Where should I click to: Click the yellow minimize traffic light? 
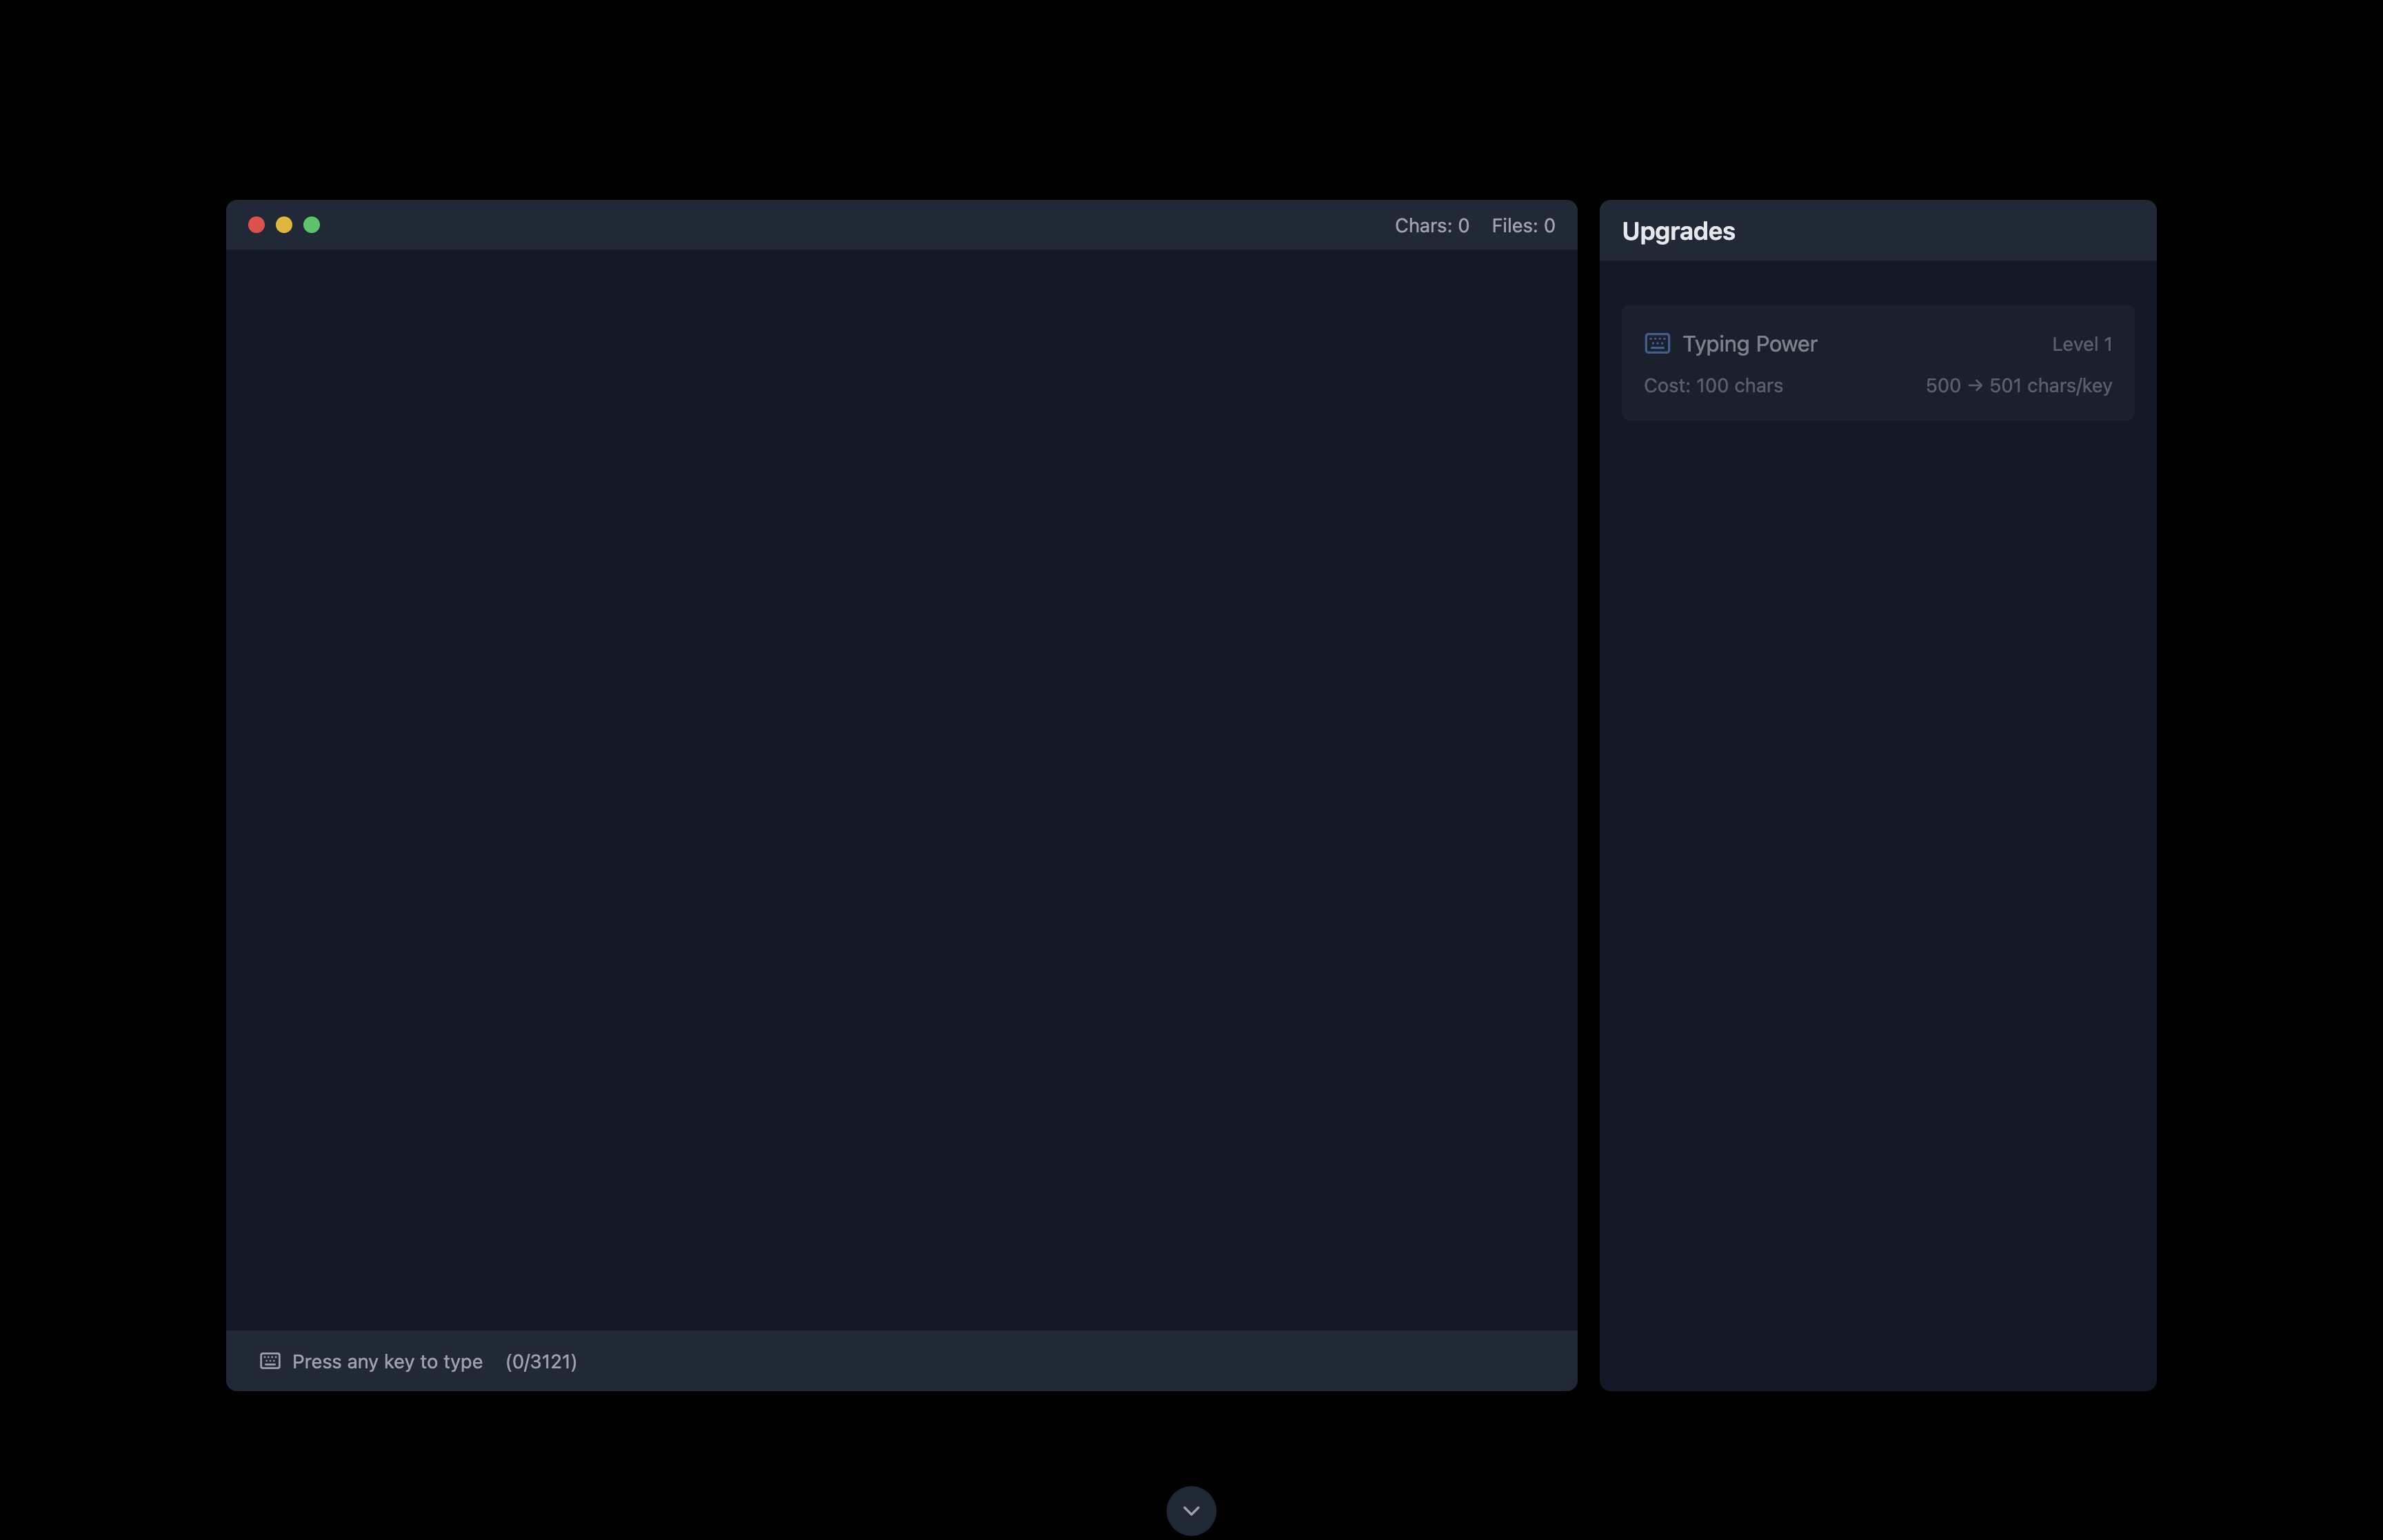click(x=284, y=224)
